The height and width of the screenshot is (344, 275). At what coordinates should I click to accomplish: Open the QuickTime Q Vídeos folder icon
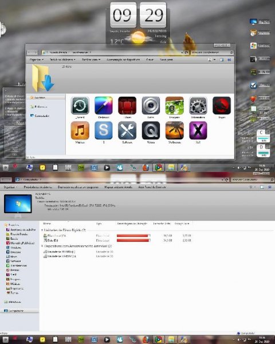(x=151, y=131)
